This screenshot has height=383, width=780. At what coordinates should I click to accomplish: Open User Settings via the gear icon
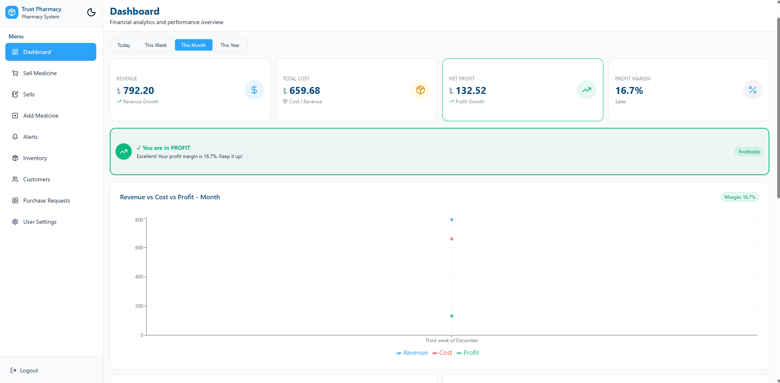coord(15,222)
